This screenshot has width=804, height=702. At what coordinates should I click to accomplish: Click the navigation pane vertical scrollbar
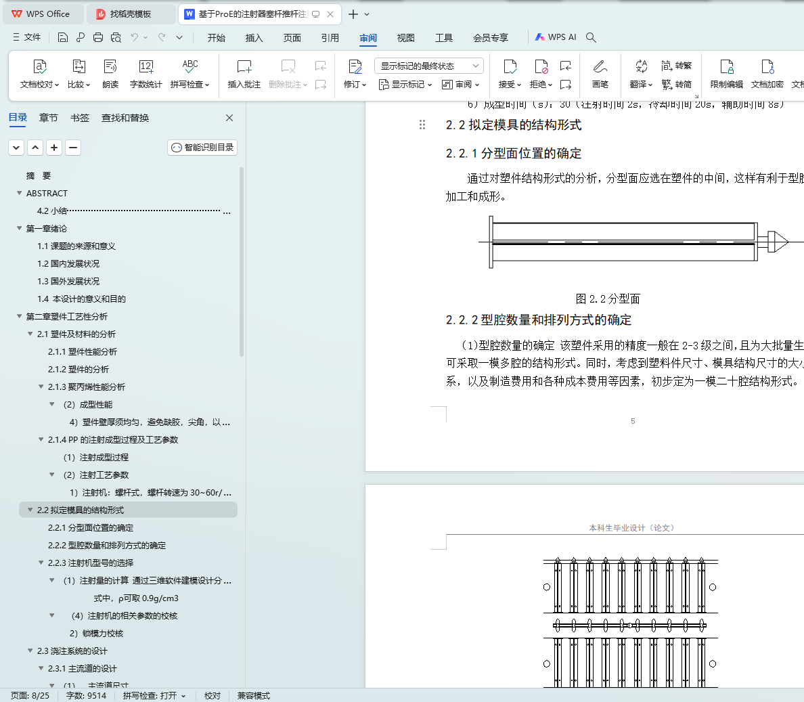point(242,261)
